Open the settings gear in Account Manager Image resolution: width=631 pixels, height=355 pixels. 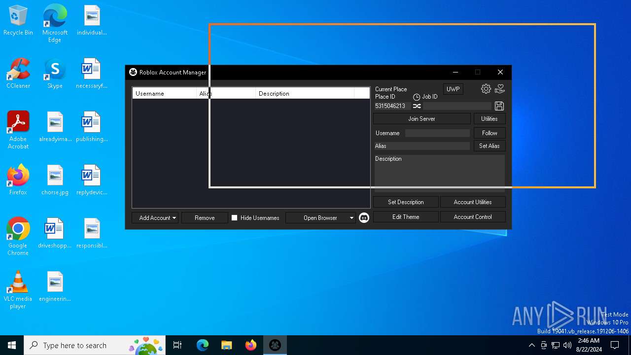coord(486,89)
